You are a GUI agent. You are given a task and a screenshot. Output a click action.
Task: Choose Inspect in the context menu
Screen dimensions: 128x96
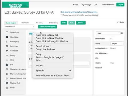click(x=39, y=66)
